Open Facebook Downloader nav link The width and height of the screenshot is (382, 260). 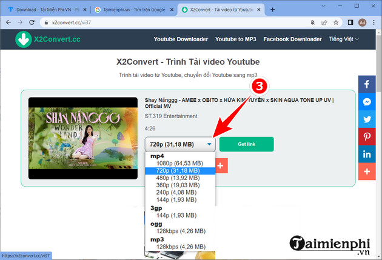(x=292, y=39)
